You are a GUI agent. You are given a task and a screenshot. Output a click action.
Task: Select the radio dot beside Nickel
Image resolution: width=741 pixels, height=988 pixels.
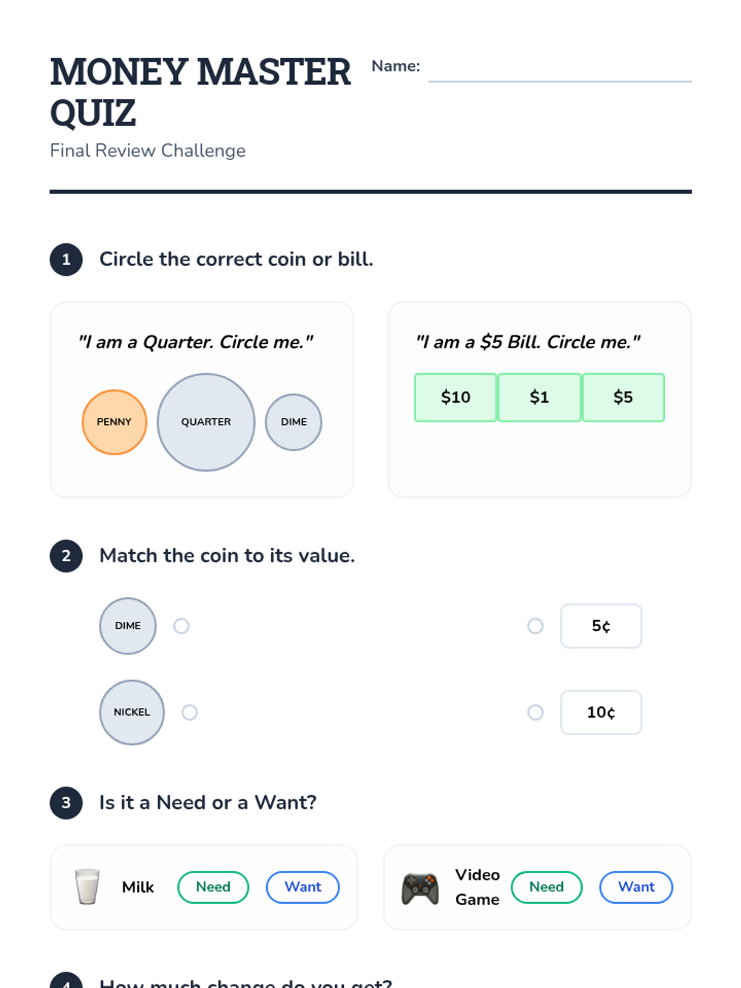point(190,713)
